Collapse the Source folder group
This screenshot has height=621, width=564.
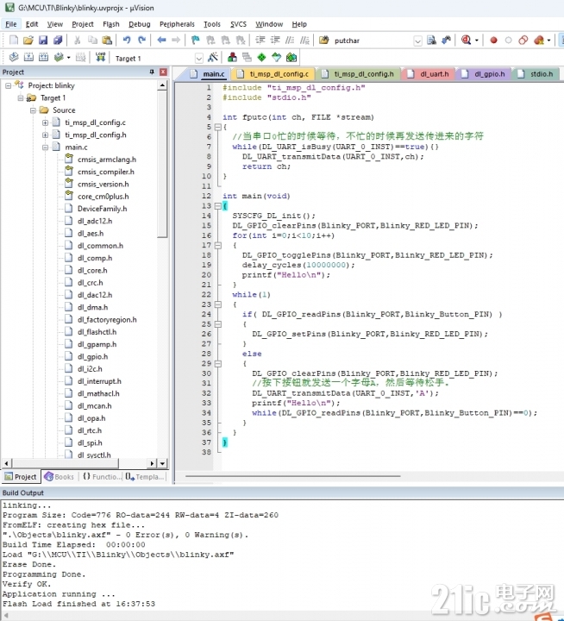[x=33, y=110]
